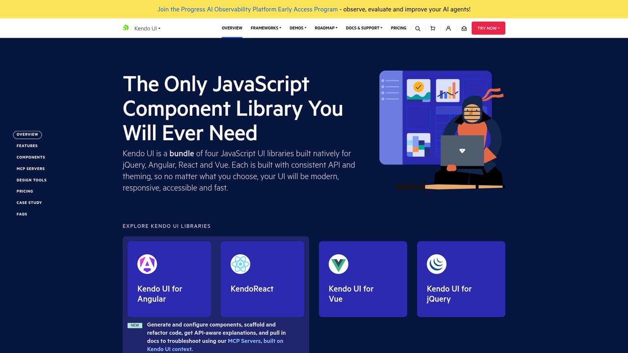Click the Kendo UI for jQuery logo
The image size is (628, 353).
click(x=436, y=263)
